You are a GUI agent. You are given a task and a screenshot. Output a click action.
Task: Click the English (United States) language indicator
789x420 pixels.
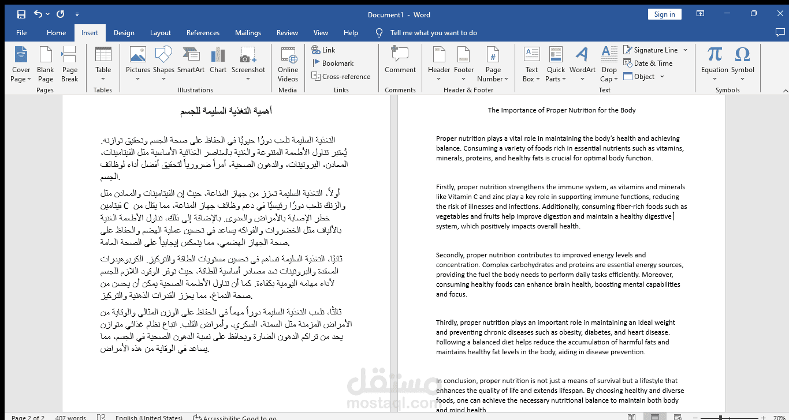pyautogui.click(x=149, y=418)
